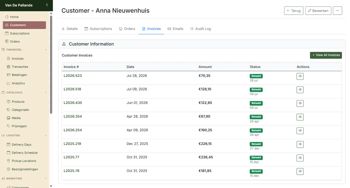Click the sidebar scrollbar thumb

pos(51,65)
